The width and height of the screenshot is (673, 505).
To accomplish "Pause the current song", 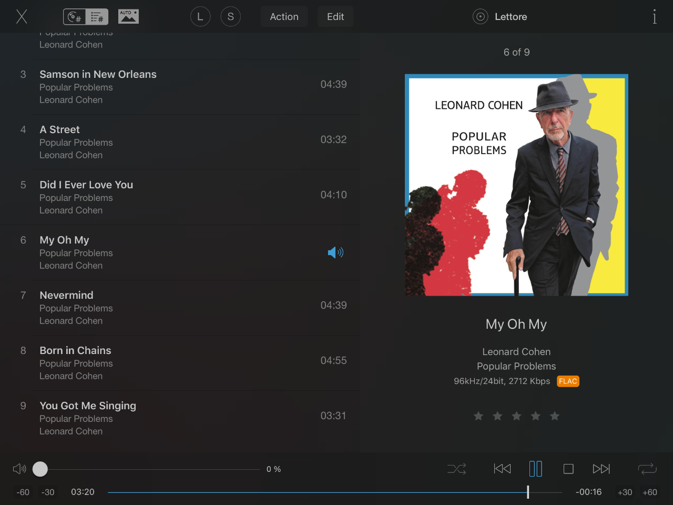I will 535,469.
